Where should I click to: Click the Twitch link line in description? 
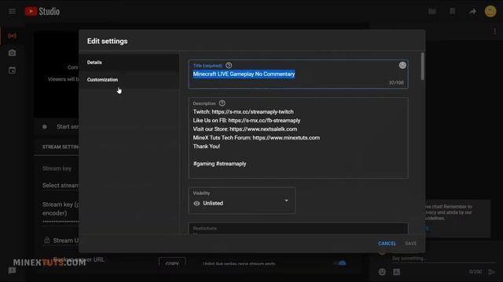click(x=243, y=112)
